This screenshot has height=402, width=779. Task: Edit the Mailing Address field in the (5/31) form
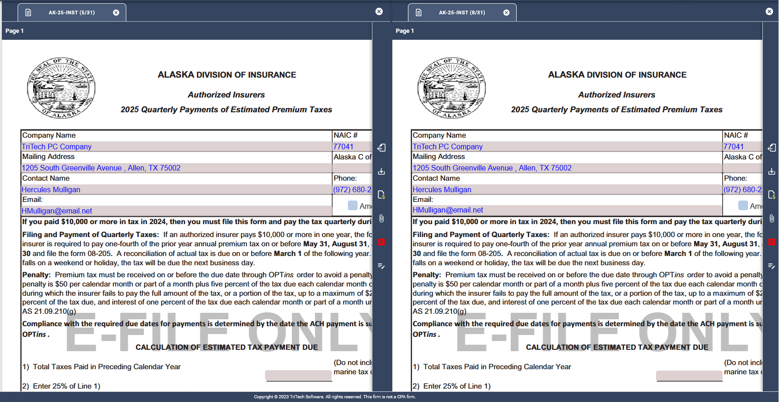coord(177,168)
